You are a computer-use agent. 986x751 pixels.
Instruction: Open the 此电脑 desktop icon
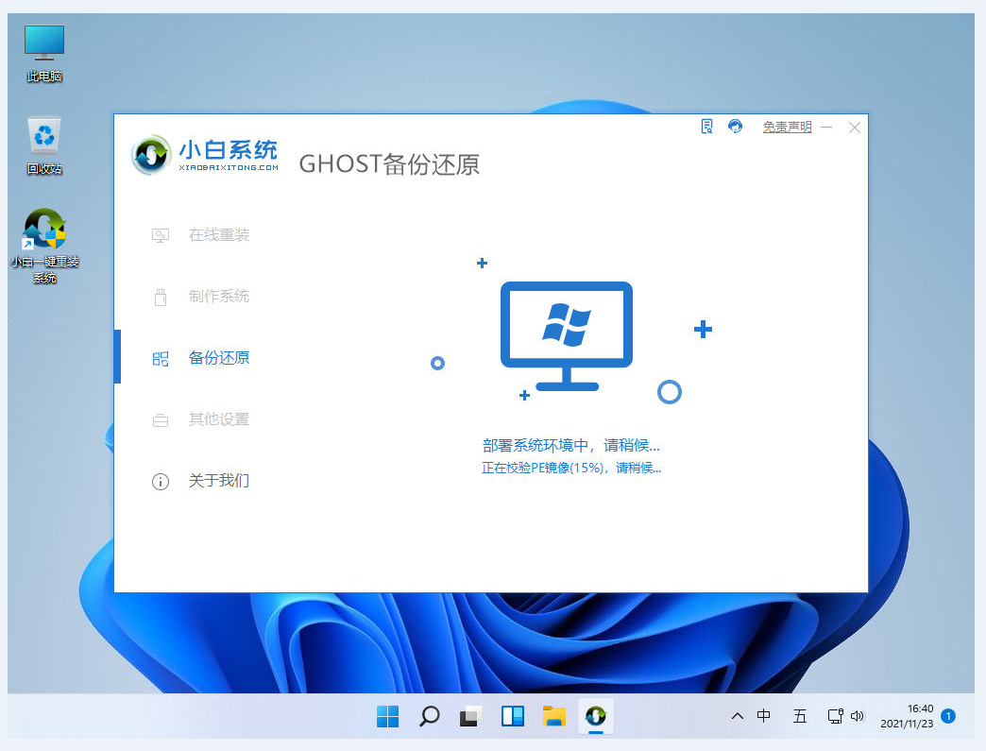[x=44, y=53]
